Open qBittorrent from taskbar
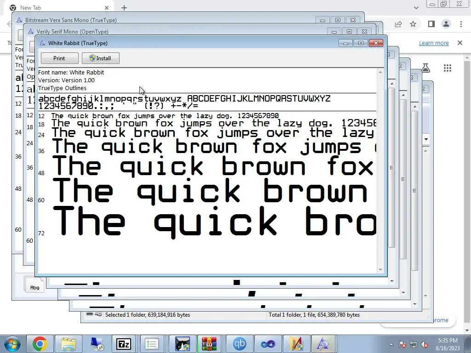 pyautogui.click(x=239, y=344)
